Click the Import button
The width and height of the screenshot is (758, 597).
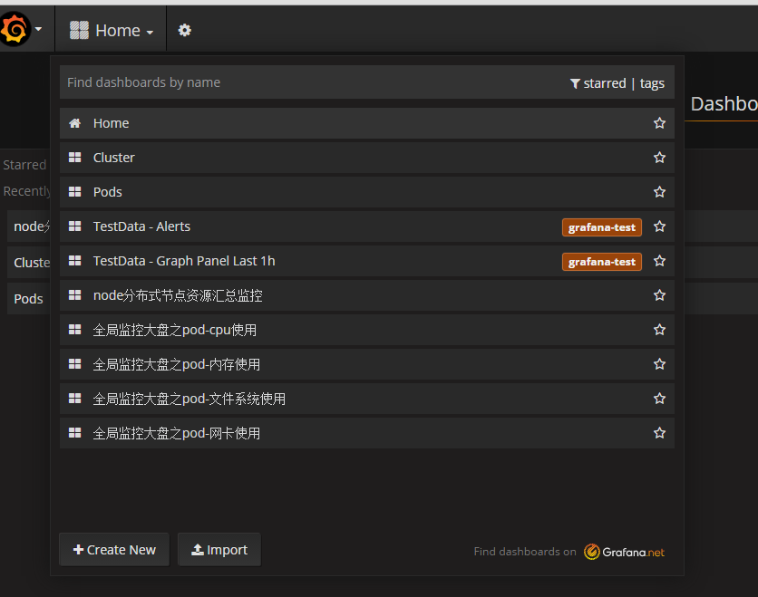(x=219, y=550)
